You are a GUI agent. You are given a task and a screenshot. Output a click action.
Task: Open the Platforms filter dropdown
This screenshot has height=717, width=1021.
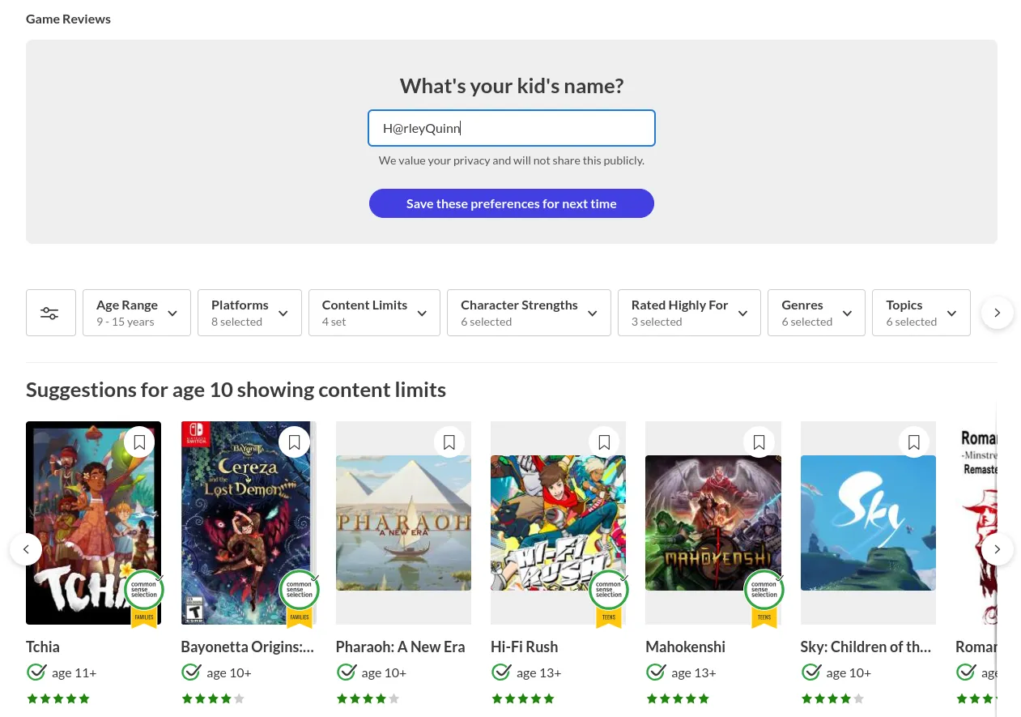tap(249, 313)
